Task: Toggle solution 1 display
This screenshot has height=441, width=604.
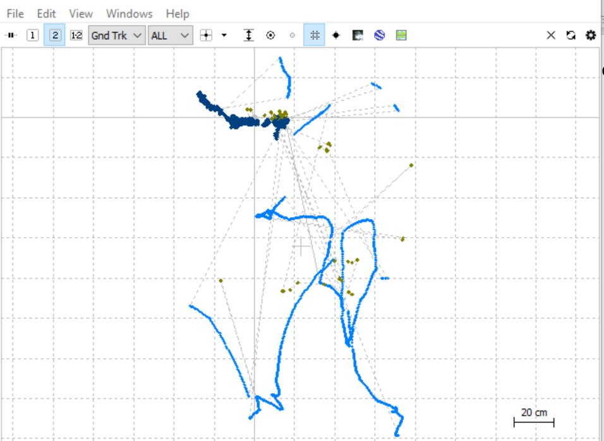Action: coord(32,35)
